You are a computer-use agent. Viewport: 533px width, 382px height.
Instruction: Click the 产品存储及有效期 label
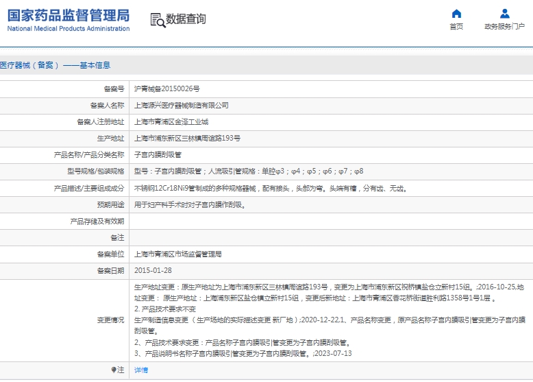(x=97, y=222)
